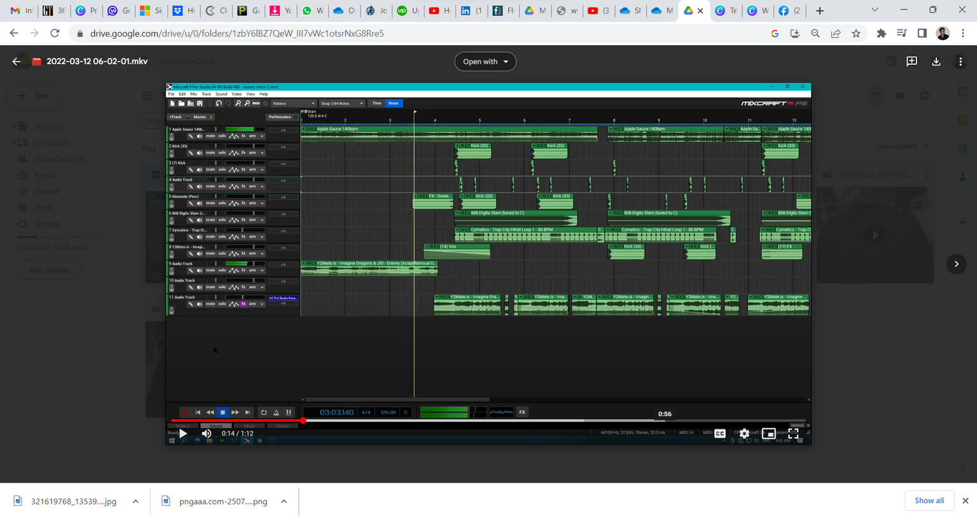
Task: Switch to the Upwork tab
Action: pos(408,11)
